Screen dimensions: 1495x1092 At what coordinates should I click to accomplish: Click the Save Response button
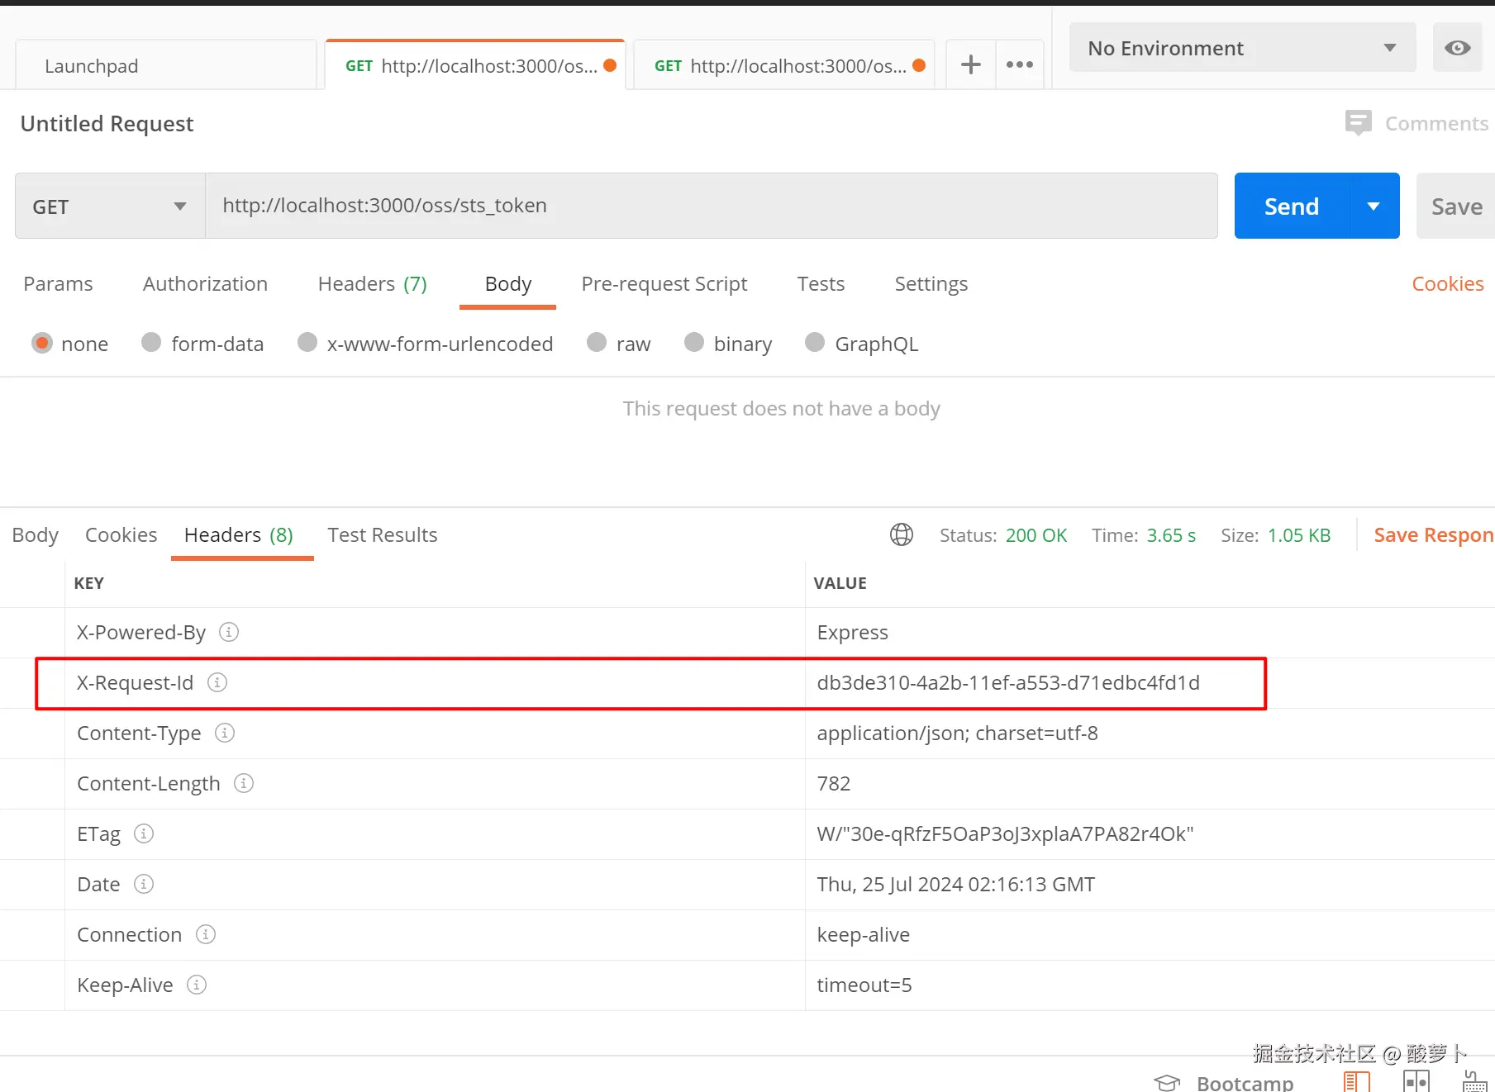(x=1434, y=535)
